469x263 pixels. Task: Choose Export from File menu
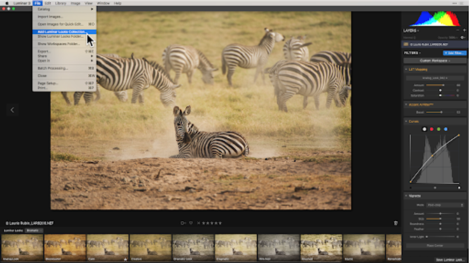point(64,52)
